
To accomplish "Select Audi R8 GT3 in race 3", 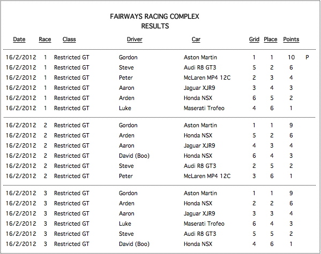I will (200, 234).
